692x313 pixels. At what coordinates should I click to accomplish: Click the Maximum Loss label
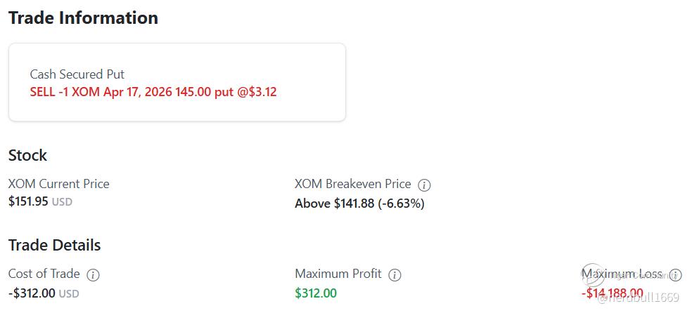click(622, 274)
